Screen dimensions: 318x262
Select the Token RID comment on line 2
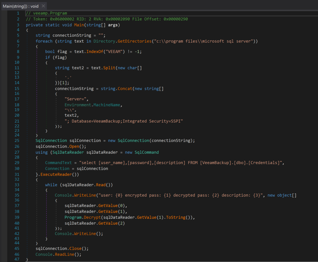coord(107,19)
